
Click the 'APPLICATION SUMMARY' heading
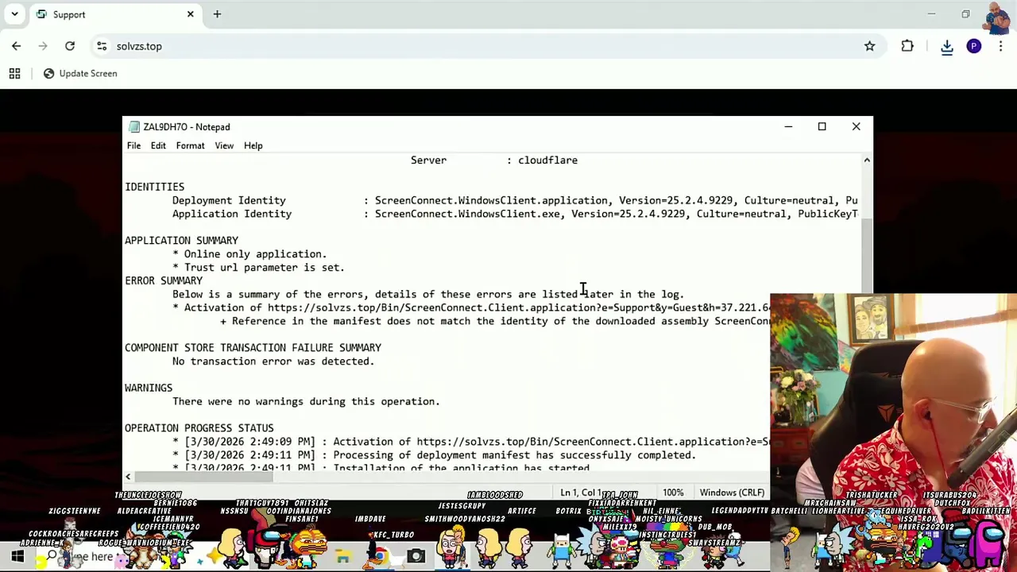pos(181,240)
